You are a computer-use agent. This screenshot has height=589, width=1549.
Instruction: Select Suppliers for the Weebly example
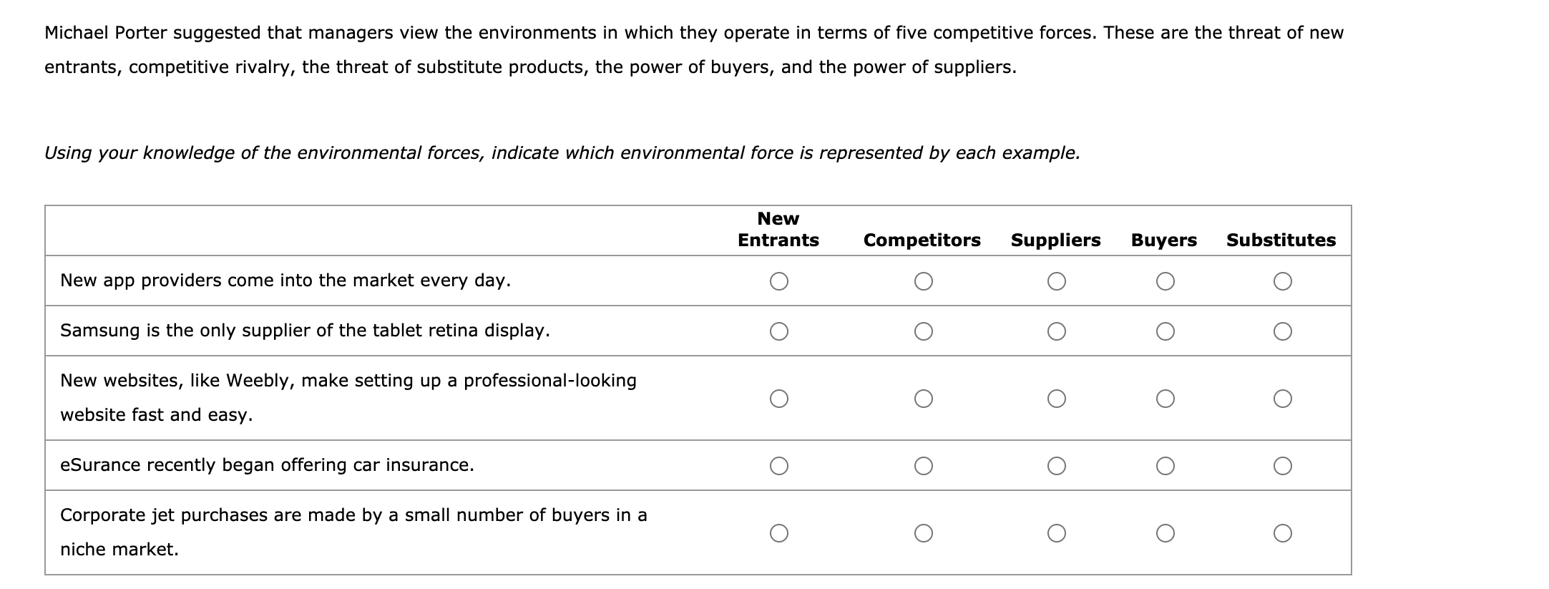[x=1057, y=397]
